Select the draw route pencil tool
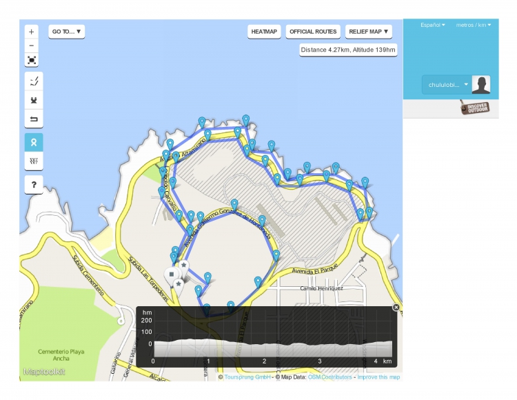This screenshot has height=400, width=517. tap(33, 81)
